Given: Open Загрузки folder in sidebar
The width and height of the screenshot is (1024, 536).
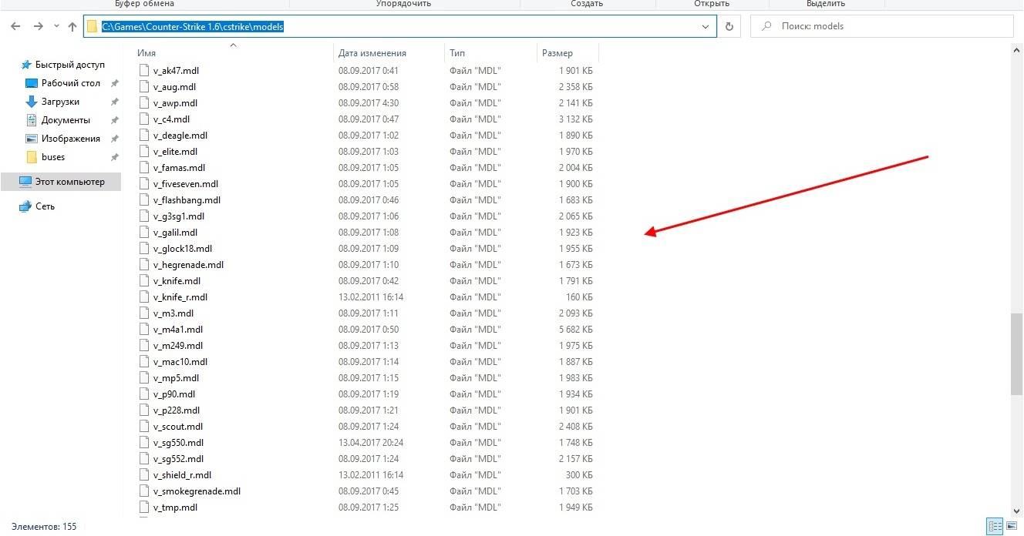Looking at the screenshot, I should click(x=60, y=102).
